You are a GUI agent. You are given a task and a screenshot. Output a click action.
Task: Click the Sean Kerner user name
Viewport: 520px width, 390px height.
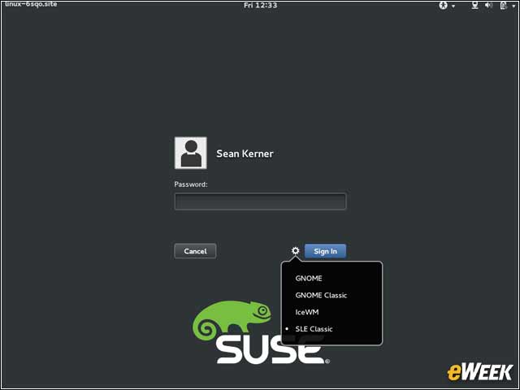(x=245, y=154)
